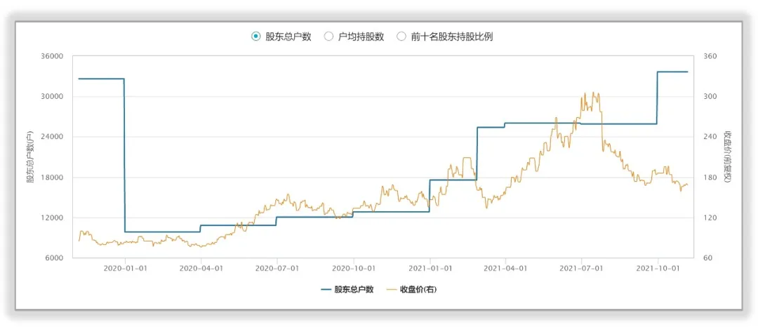758x332 pixels.
Task: Click the 2021-01-01 x-axis date label
Action: click(x=430, y=267)
